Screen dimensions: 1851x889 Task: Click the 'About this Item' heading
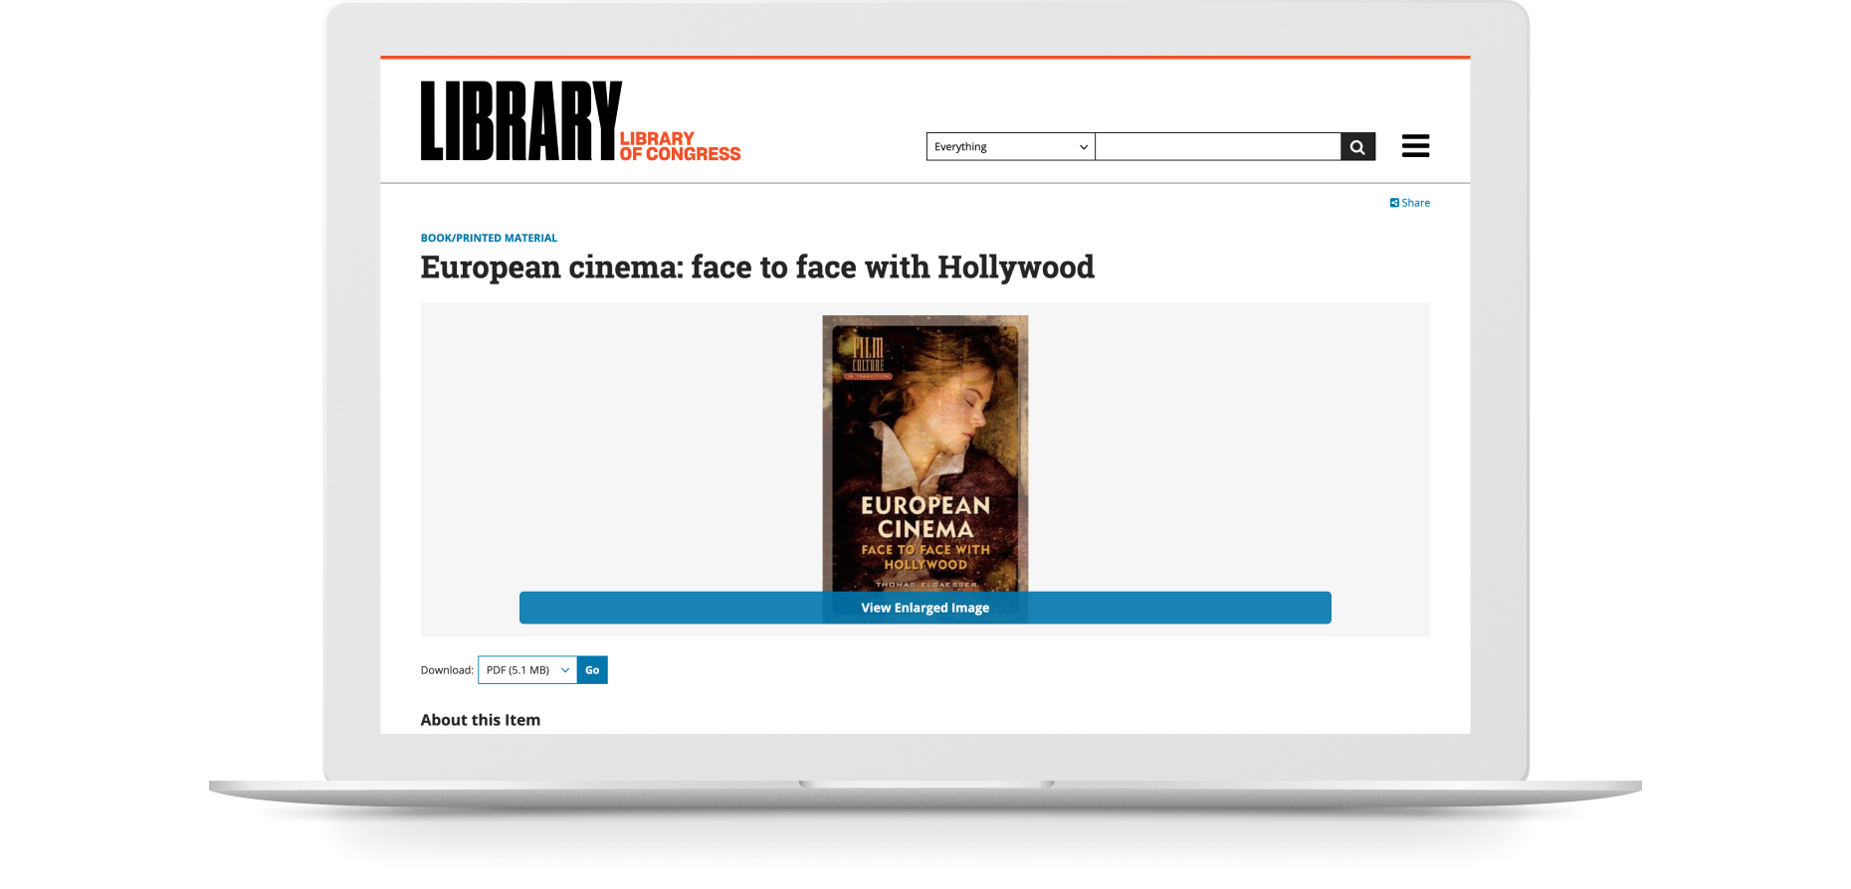pyautogui.click(x=481, y=720)
